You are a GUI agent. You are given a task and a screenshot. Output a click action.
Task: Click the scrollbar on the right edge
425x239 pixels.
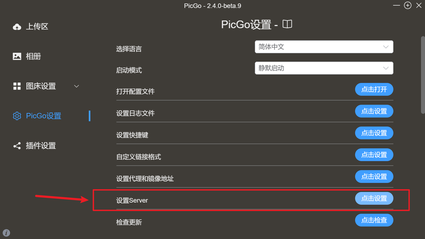click(x=423, y=74)
